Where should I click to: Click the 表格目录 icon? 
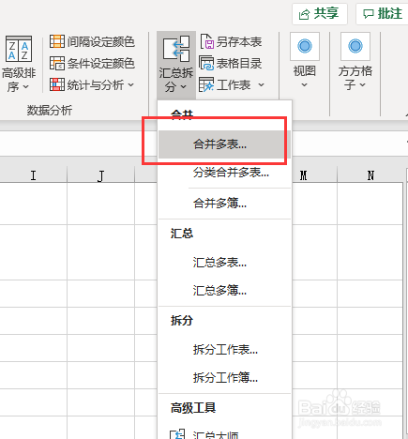pyautogui.click(x=206, y=64)
